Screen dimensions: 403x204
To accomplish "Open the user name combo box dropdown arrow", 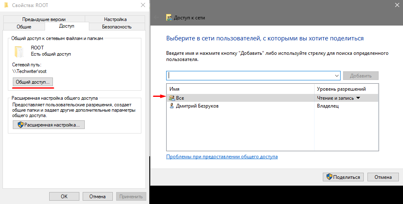I will click(x=336, y=76).
